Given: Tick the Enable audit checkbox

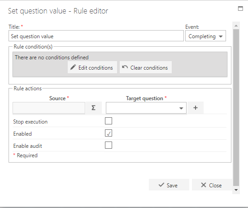Looking at the screenshot, I should 109,145.
